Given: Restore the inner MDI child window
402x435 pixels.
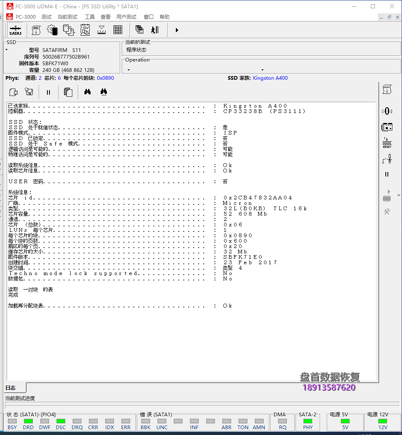Looking at the screenshot, I should point(390,17).
